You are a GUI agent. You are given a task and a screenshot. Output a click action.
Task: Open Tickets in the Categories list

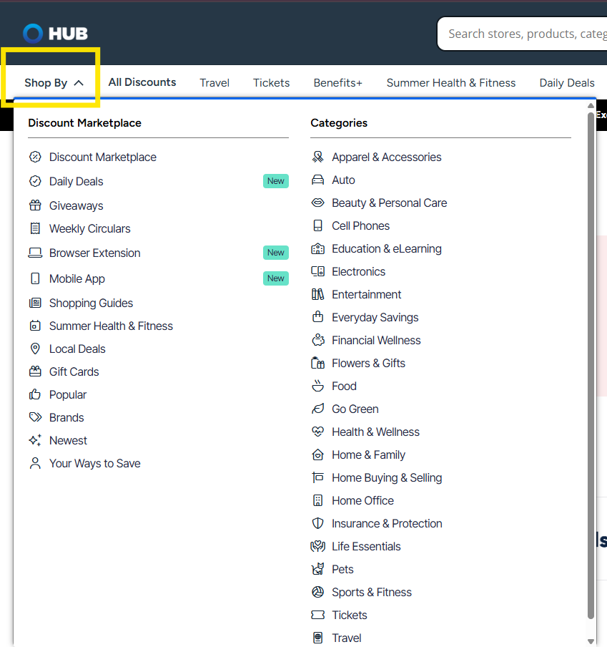[x=349, y=615]
